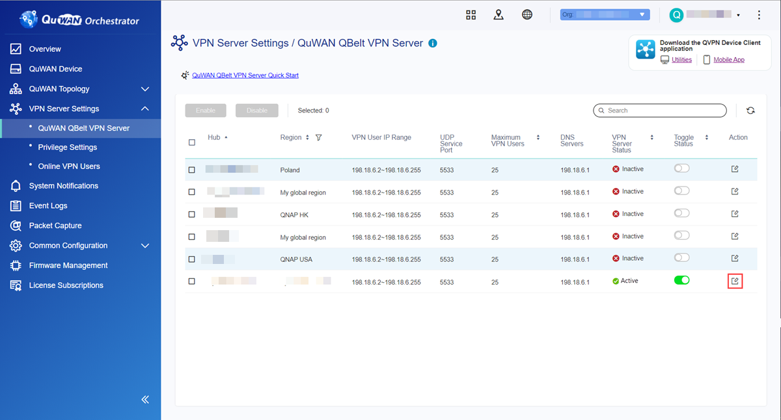Viewport: 781px width, 420px height.
Task: Enable the QNAP USA VPN server toggle
Action: [681, 257]
